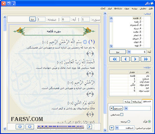Select sura 8. انفال in list

(137, 42)
